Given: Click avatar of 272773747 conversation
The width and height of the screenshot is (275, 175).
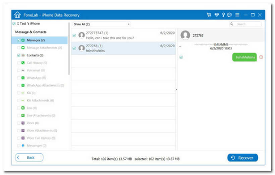Looking at the screenshot, I should 81,35.
